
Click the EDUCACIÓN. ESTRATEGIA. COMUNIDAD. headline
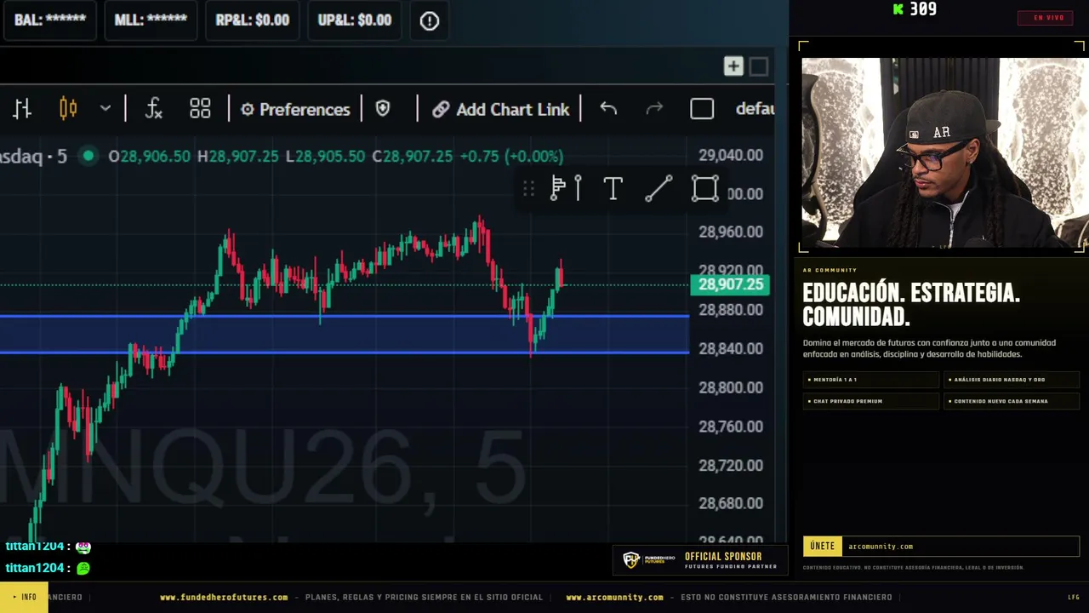[911, 305]
